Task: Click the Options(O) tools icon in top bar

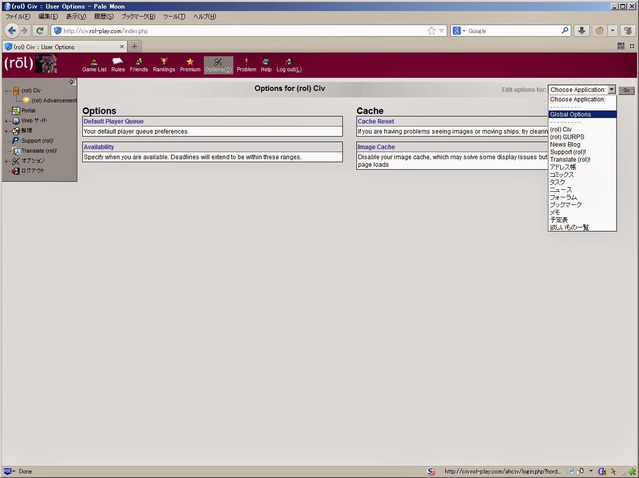Action: tap(218, 62)
